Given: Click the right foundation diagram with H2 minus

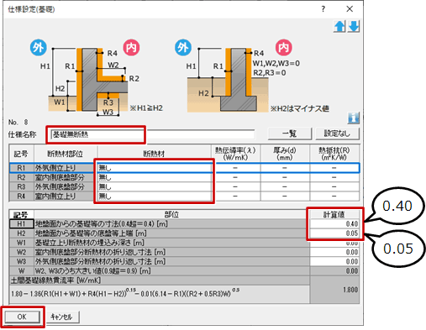Looking at the screenshot, I should tap(252, 77).
